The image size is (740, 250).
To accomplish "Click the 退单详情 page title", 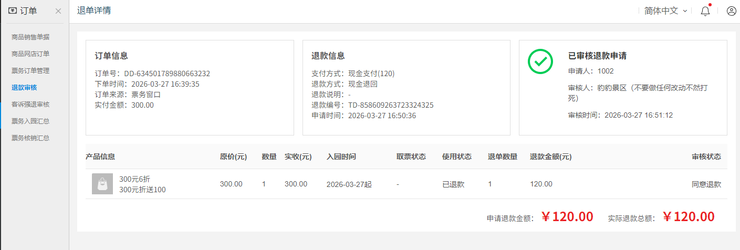I will click(x=94, y=11).
